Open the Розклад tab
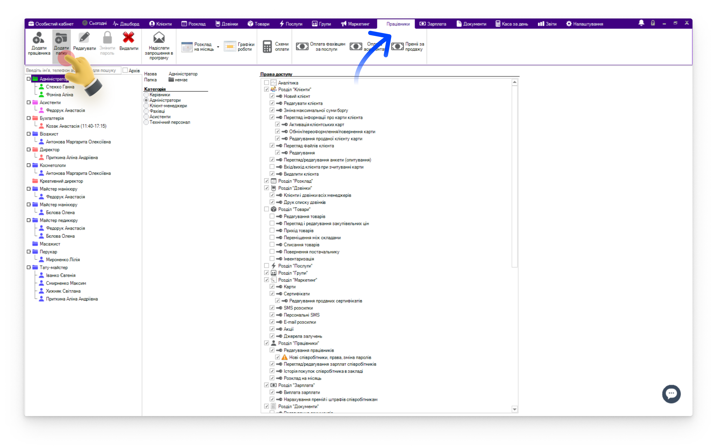The width and height of the screenshot is (716, 448). point(194,24)
